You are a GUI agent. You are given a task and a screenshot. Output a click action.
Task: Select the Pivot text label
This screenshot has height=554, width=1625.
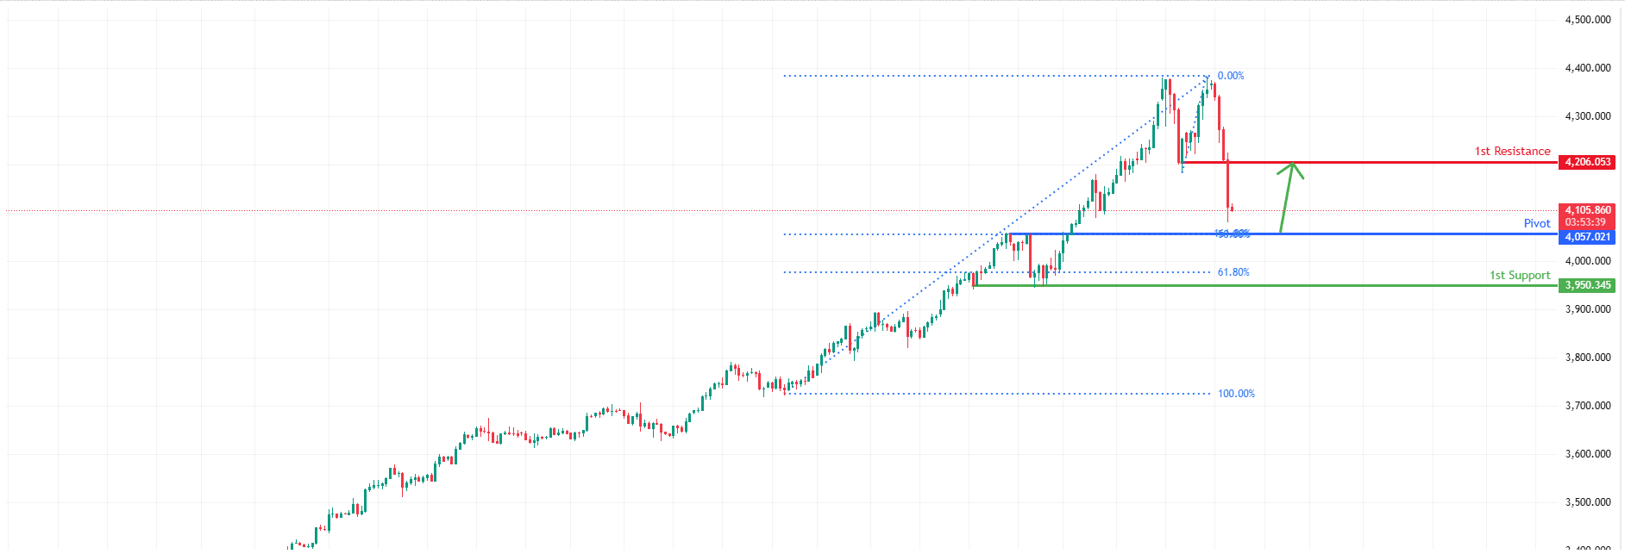pos(1536,224)
